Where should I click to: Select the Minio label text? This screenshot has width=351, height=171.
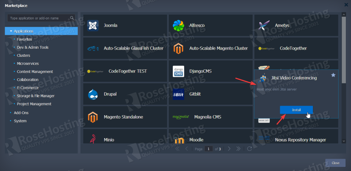(109, 140)
